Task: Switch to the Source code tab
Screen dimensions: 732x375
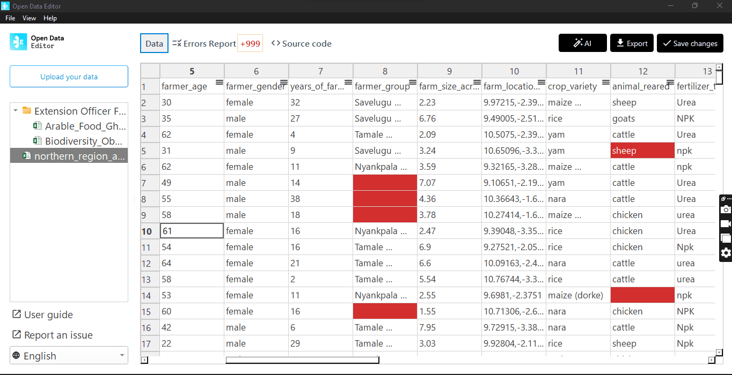Action: [302, 44]
